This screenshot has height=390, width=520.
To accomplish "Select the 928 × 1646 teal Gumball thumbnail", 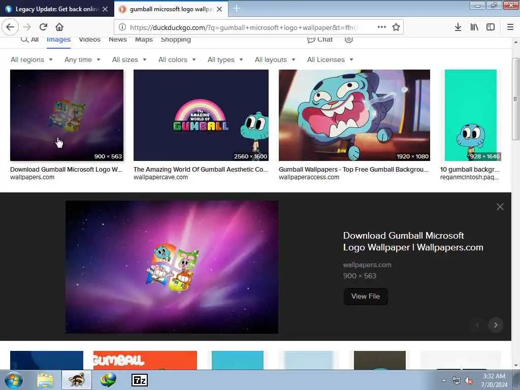I will click(471, 115).
